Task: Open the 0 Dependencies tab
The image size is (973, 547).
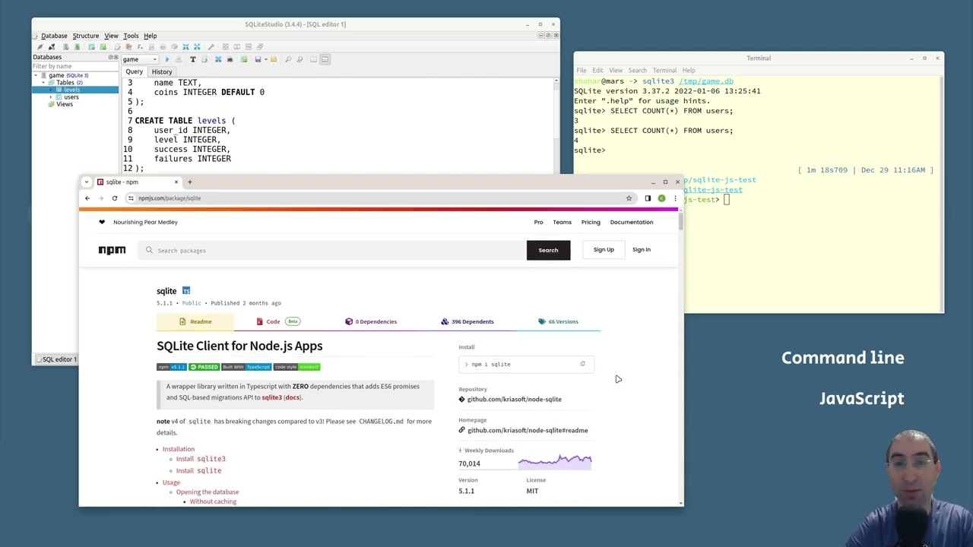Action: click(371, 321)
